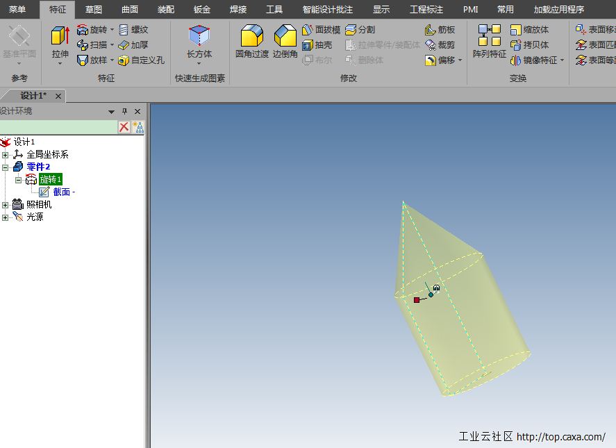Expand the 光源 tree node
Viewport: 616px width, 448px height.
(6, 216)
